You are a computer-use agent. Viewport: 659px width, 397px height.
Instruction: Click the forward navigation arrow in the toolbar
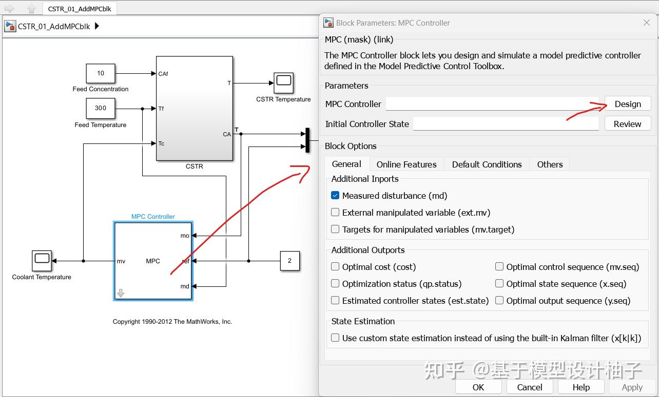9,8
